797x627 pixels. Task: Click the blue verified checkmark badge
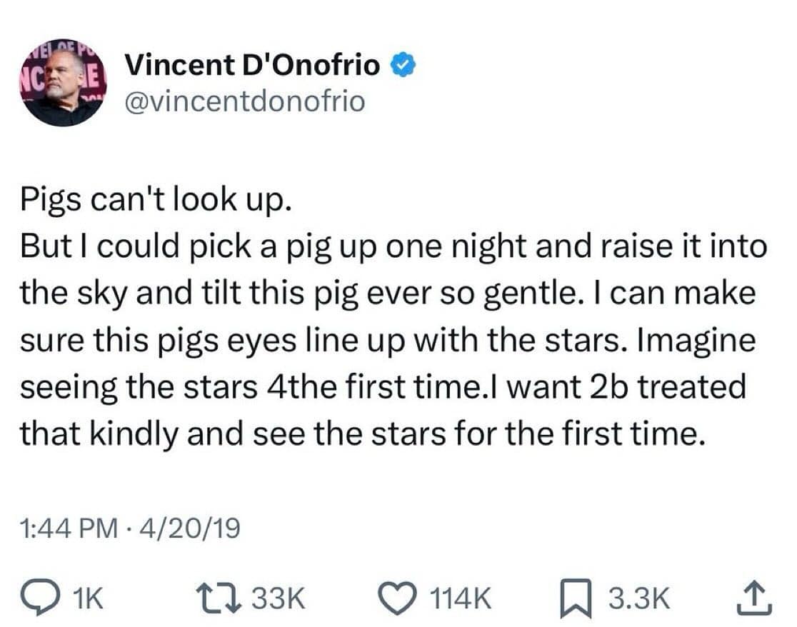(x=401, y=66)
